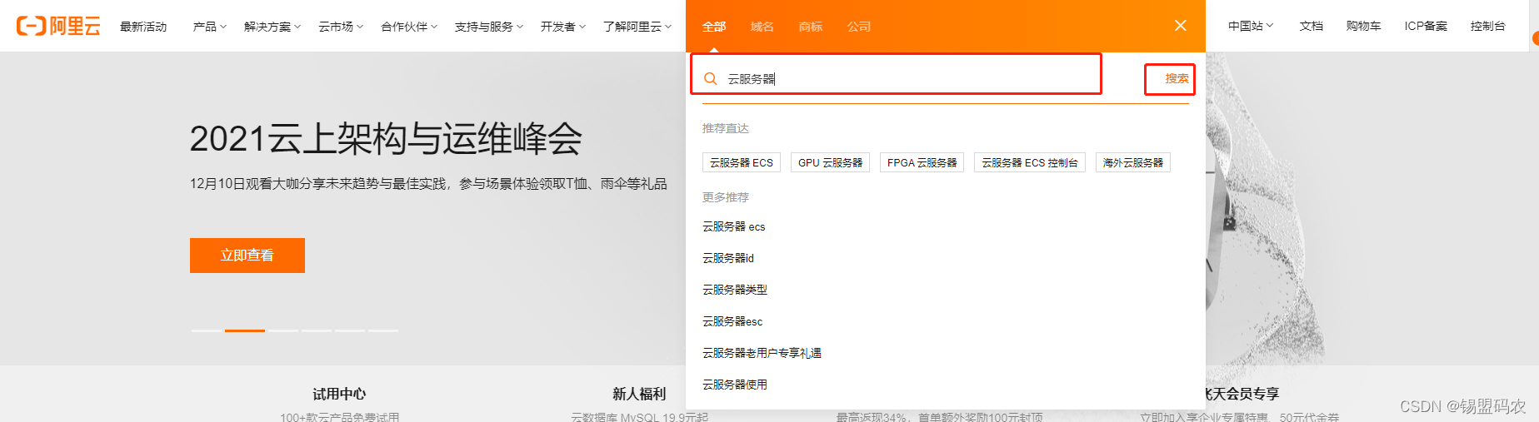Select suggestion 云服务器esc
The width and height of the screenshot is (1539, 422).
[x=732, y=321]
